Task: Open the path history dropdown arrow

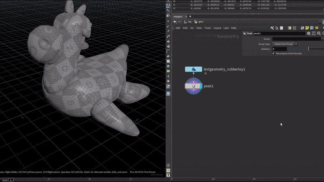Action: pos(320,22)
